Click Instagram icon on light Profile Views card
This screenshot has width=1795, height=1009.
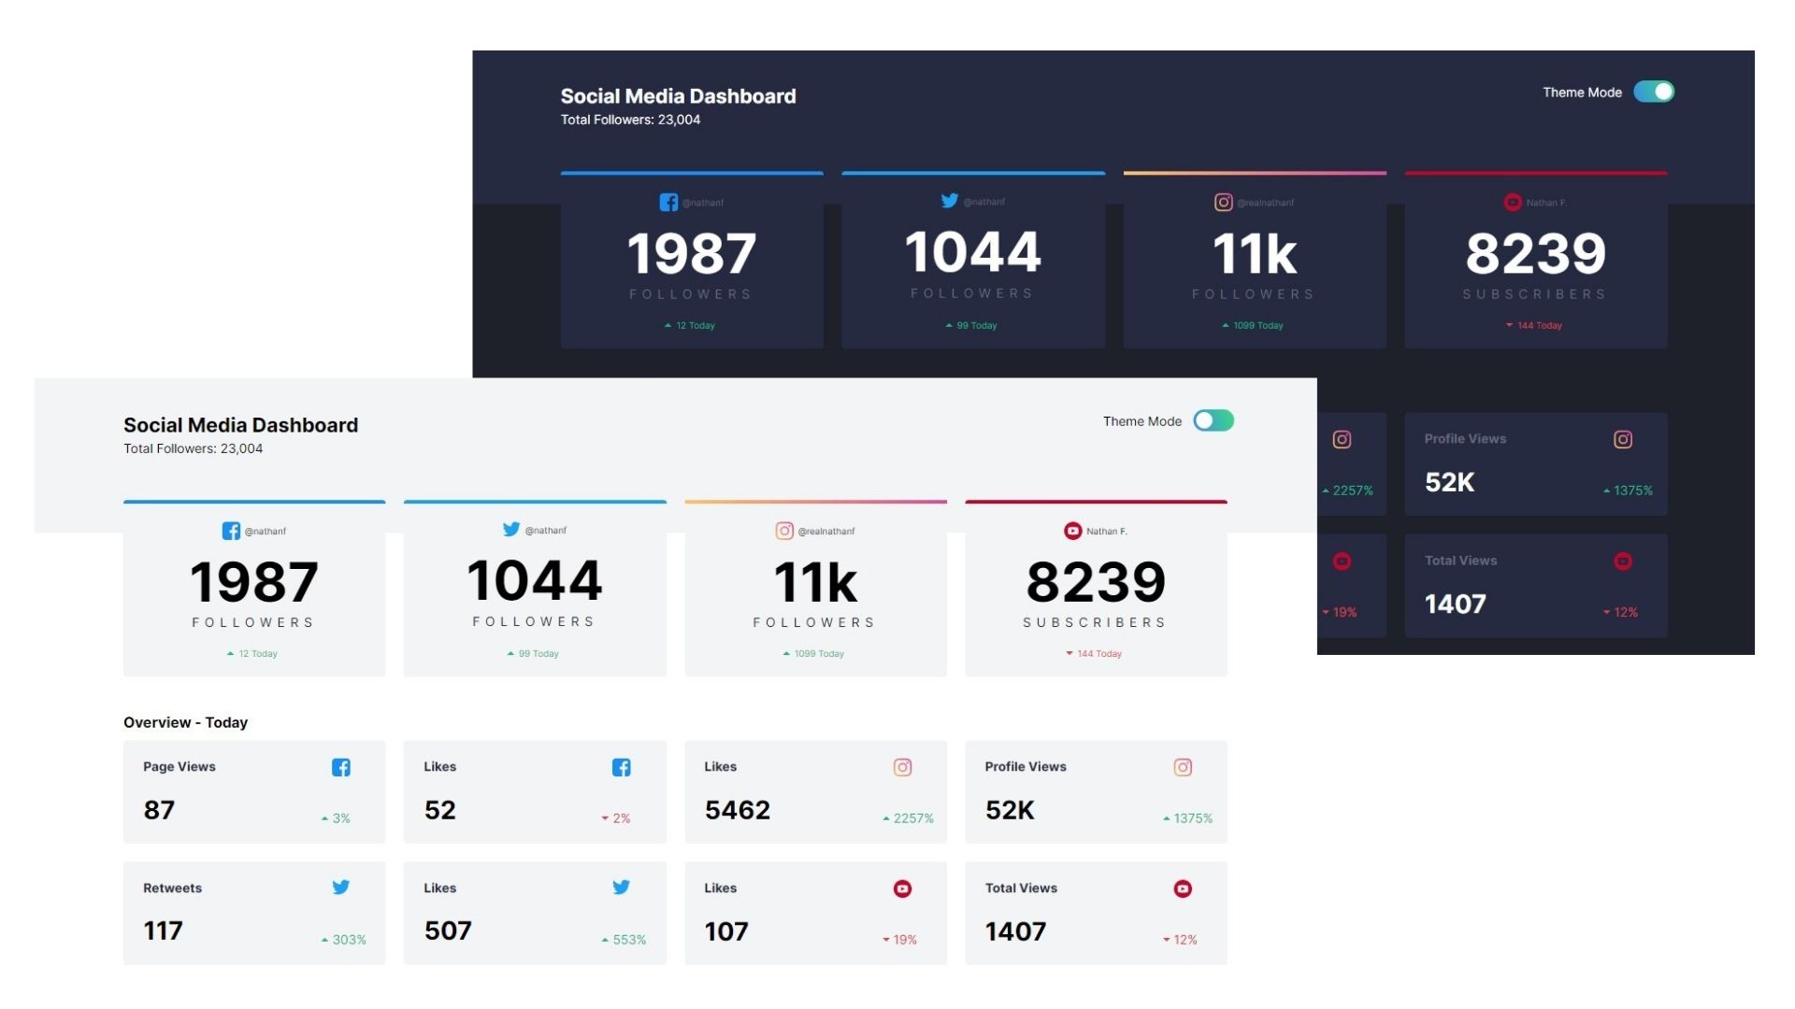[x=1183, y=767]
